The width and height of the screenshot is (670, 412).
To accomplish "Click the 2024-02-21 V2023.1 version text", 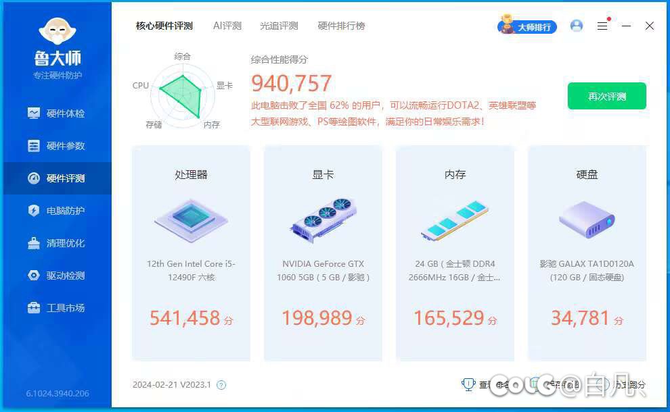I will point(172,385).
